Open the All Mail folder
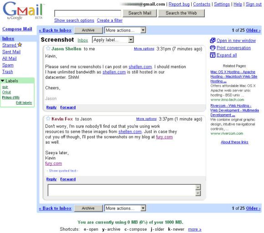Image resolution: width=264 pixels, height=233 pixels. click(x=9, y=58)
